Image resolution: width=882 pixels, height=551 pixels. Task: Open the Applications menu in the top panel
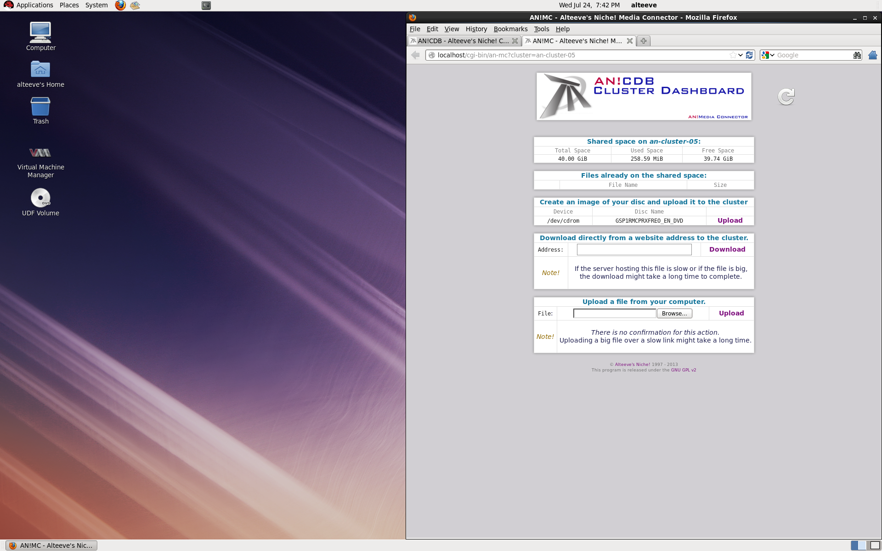coord(29,5)
